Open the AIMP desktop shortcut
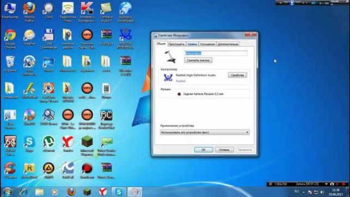 pos(48,171)
